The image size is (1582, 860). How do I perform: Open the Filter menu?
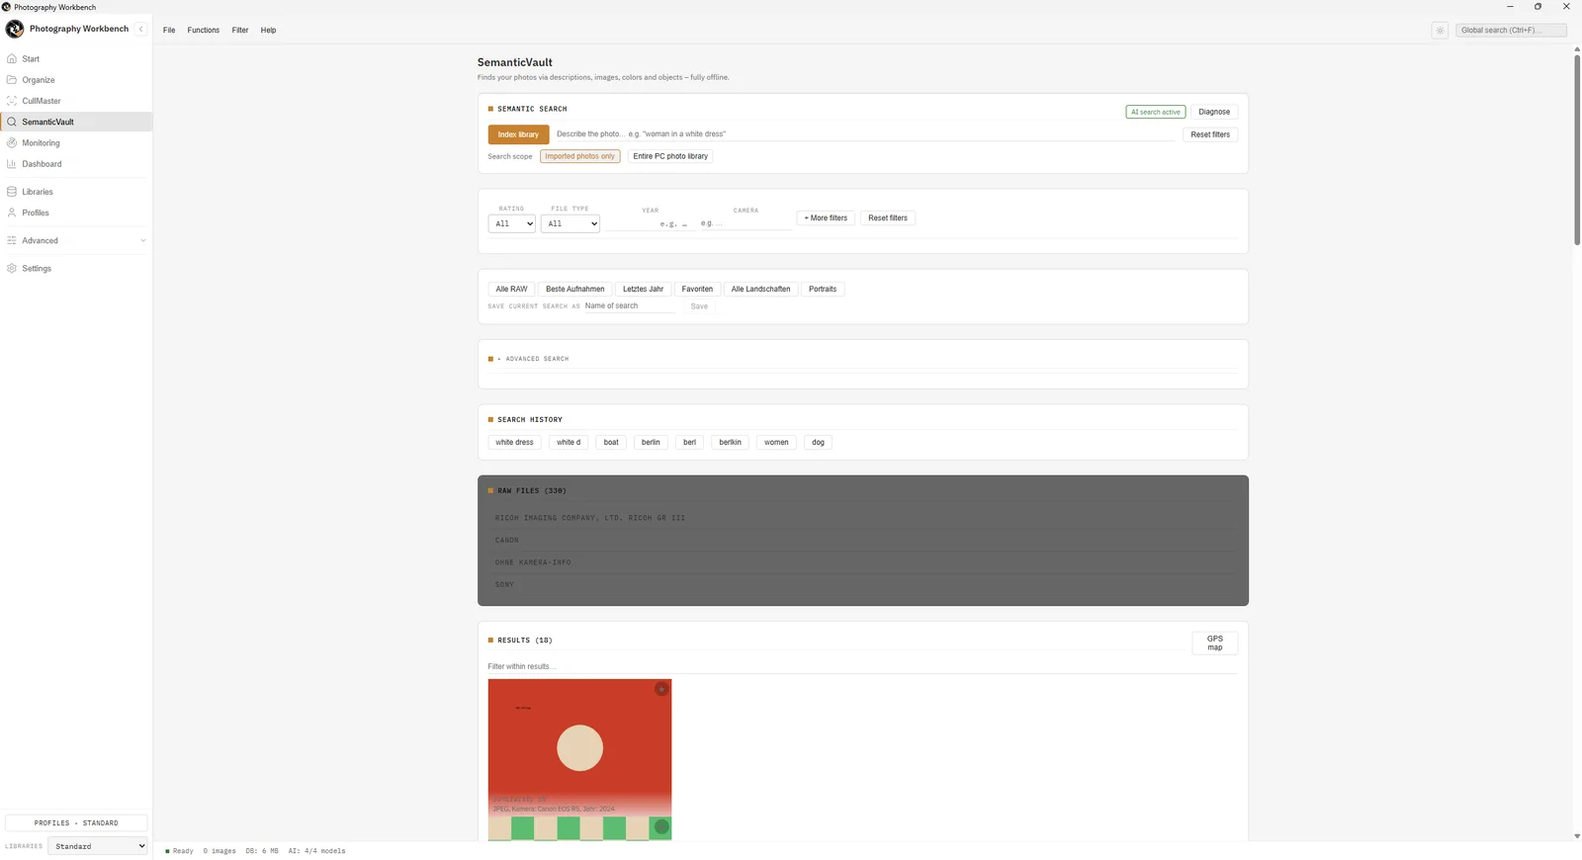tap(240, 31)
